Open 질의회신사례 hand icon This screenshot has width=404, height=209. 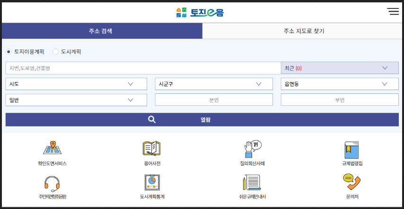[253, 149]
